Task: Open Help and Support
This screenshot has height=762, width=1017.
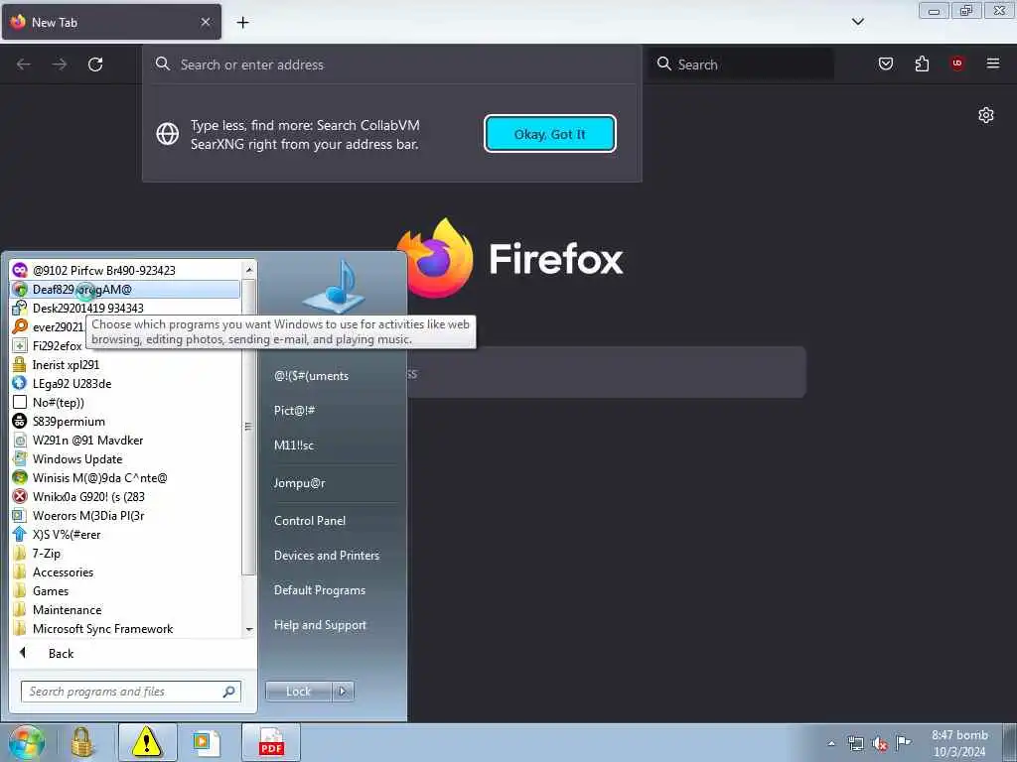Action: (320, 625)
